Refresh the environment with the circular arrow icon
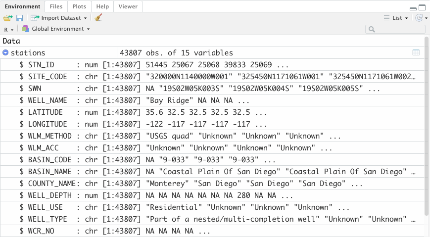This screenshot has width=430, height=237. tap(419, 18)
